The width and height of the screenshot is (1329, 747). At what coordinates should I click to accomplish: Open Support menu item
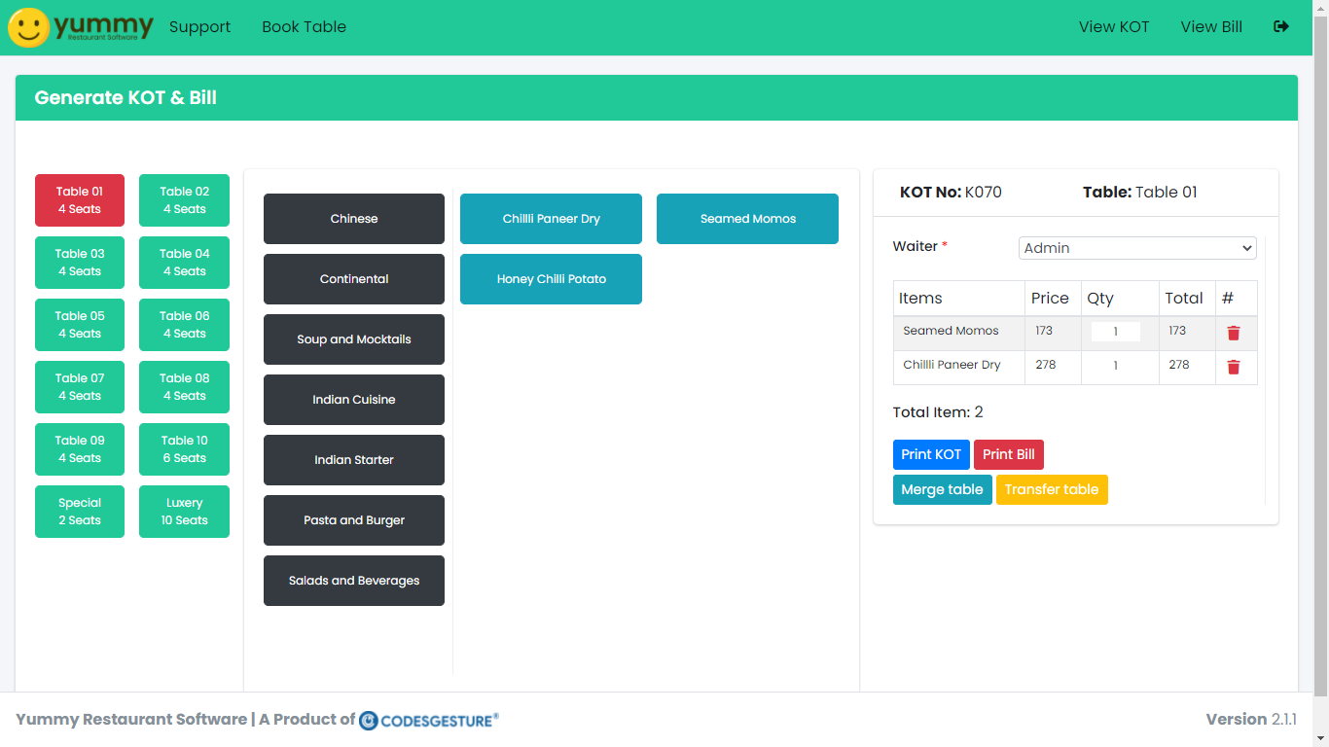point(199,27)
